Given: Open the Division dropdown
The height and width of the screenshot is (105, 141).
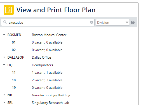Looking at the screenshot, I should (113, 22).
